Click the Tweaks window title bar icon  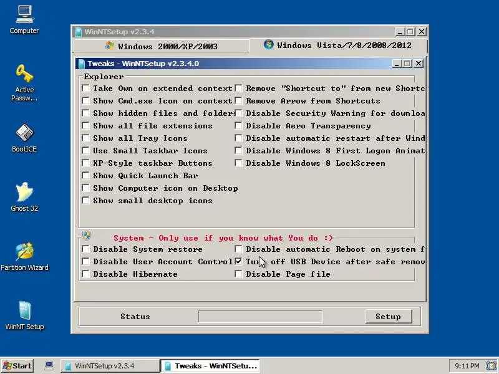click(82, 64)
